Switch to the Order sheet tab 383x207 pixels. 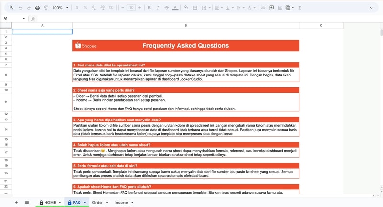click(x=97, y=202)
